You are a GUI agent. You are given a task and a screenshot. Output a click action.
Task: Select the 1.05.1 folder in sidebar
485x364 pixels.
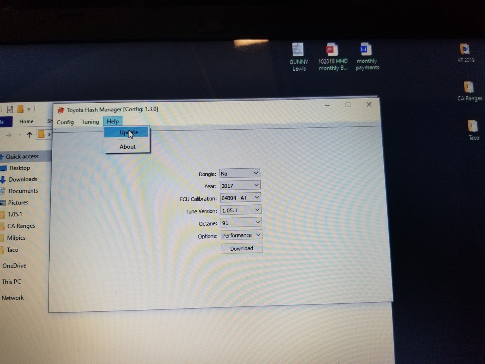point(15,214)
